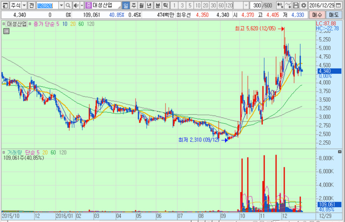Viewport: 345px width, 222px height.
Task: Switch to the weekly 주 chart period
Action: (x=134, y=5)
